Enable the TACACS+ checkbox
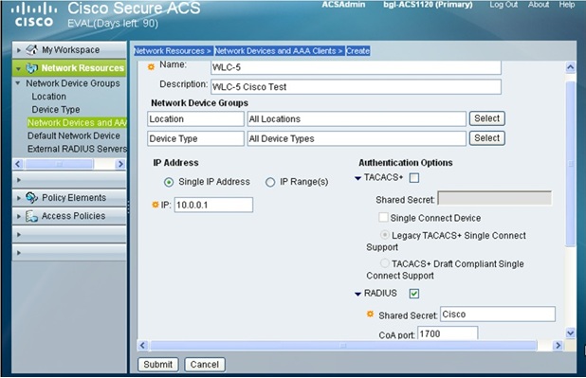 [x=414, y=178]
